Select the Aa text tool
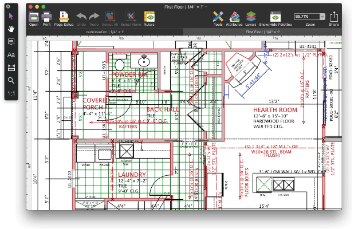The image size is (354, 229). [11, 55]
